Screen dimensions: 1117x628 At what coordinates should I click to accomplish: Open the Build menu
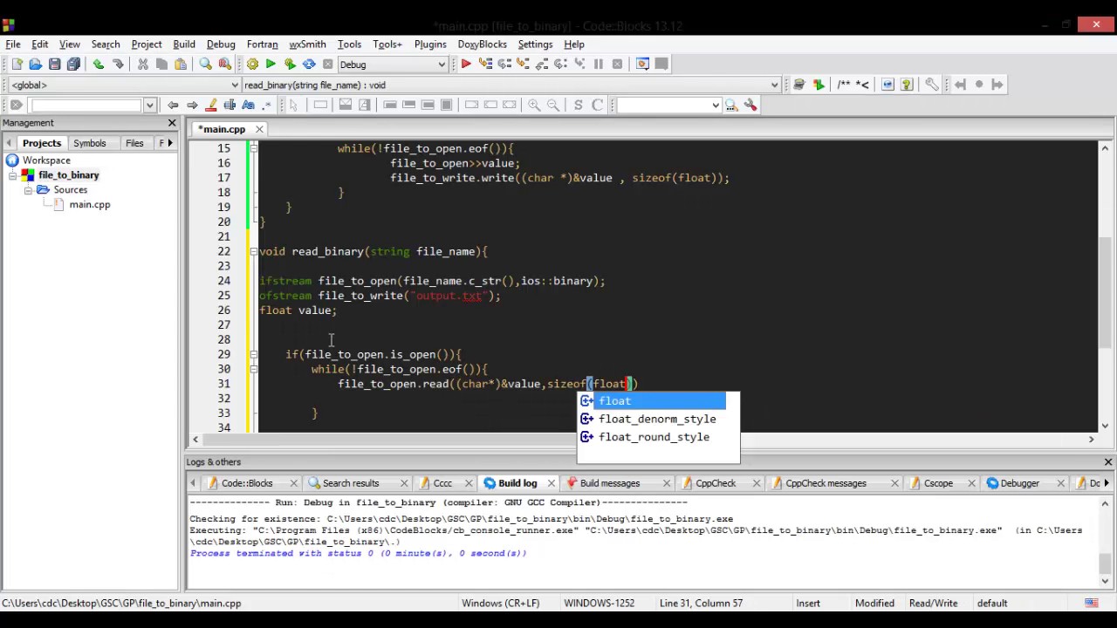(184, 44)
